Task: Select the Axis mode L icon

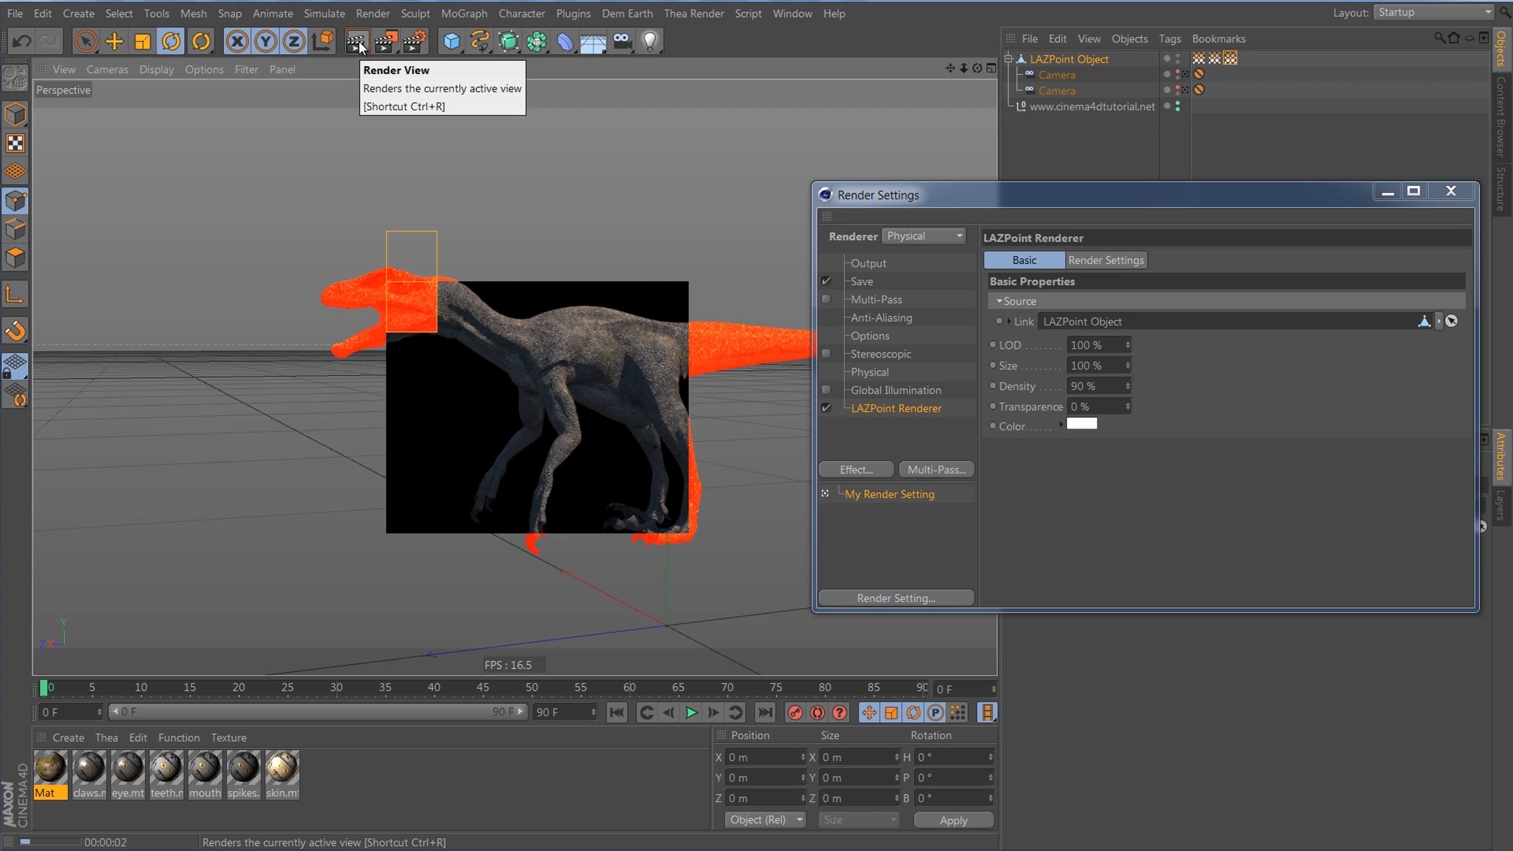Action: click(15, 294)
